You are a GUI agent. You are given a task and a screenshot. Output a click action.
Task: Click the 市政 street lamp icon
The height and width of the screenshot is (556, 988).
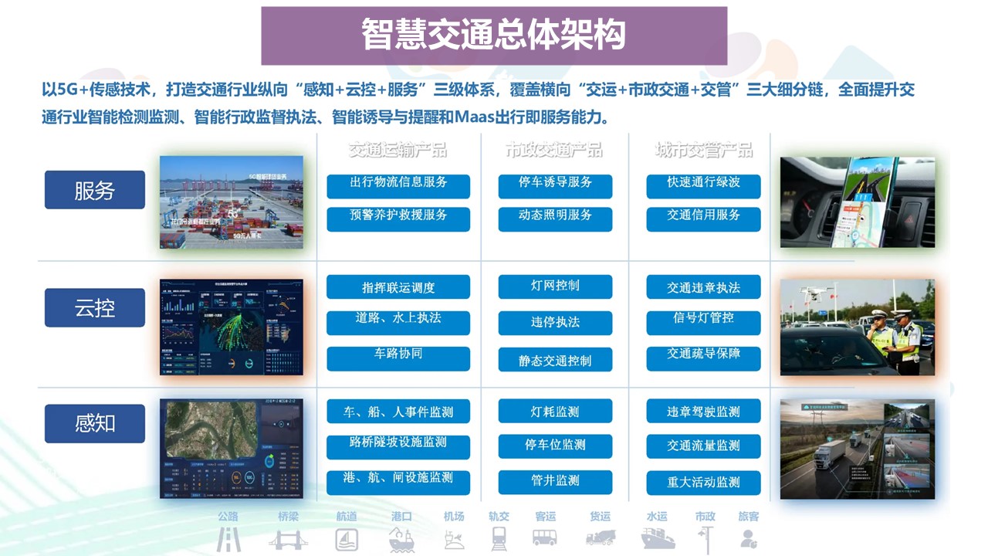pyautogui.click(x=705, y=539)
